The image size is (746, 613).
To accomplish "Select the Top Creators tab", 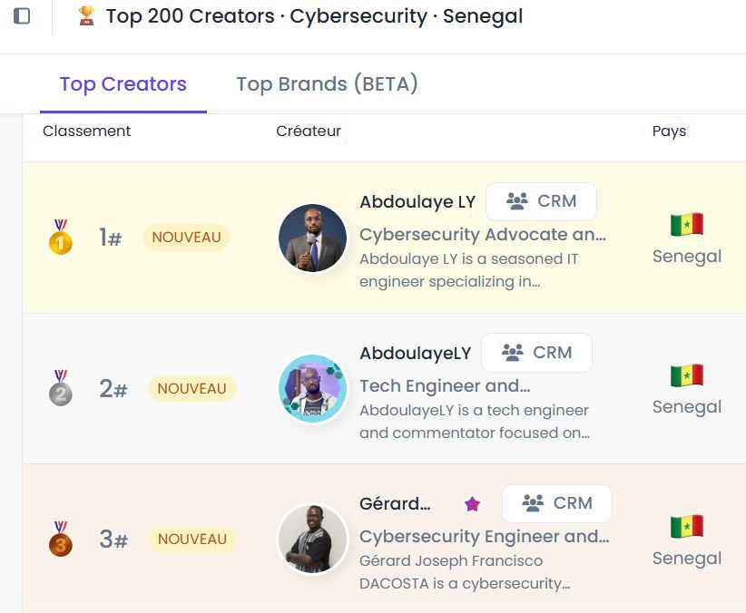I will click(123, 84).
